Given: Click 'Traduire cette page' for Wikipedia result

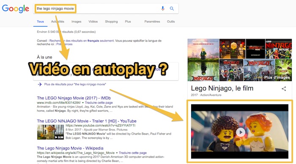Looking at the screenshot, I should [133, 153].
